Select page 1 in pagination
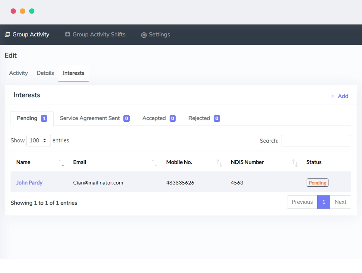The height and width of the screenshot is (273, 362). point(324,202)
